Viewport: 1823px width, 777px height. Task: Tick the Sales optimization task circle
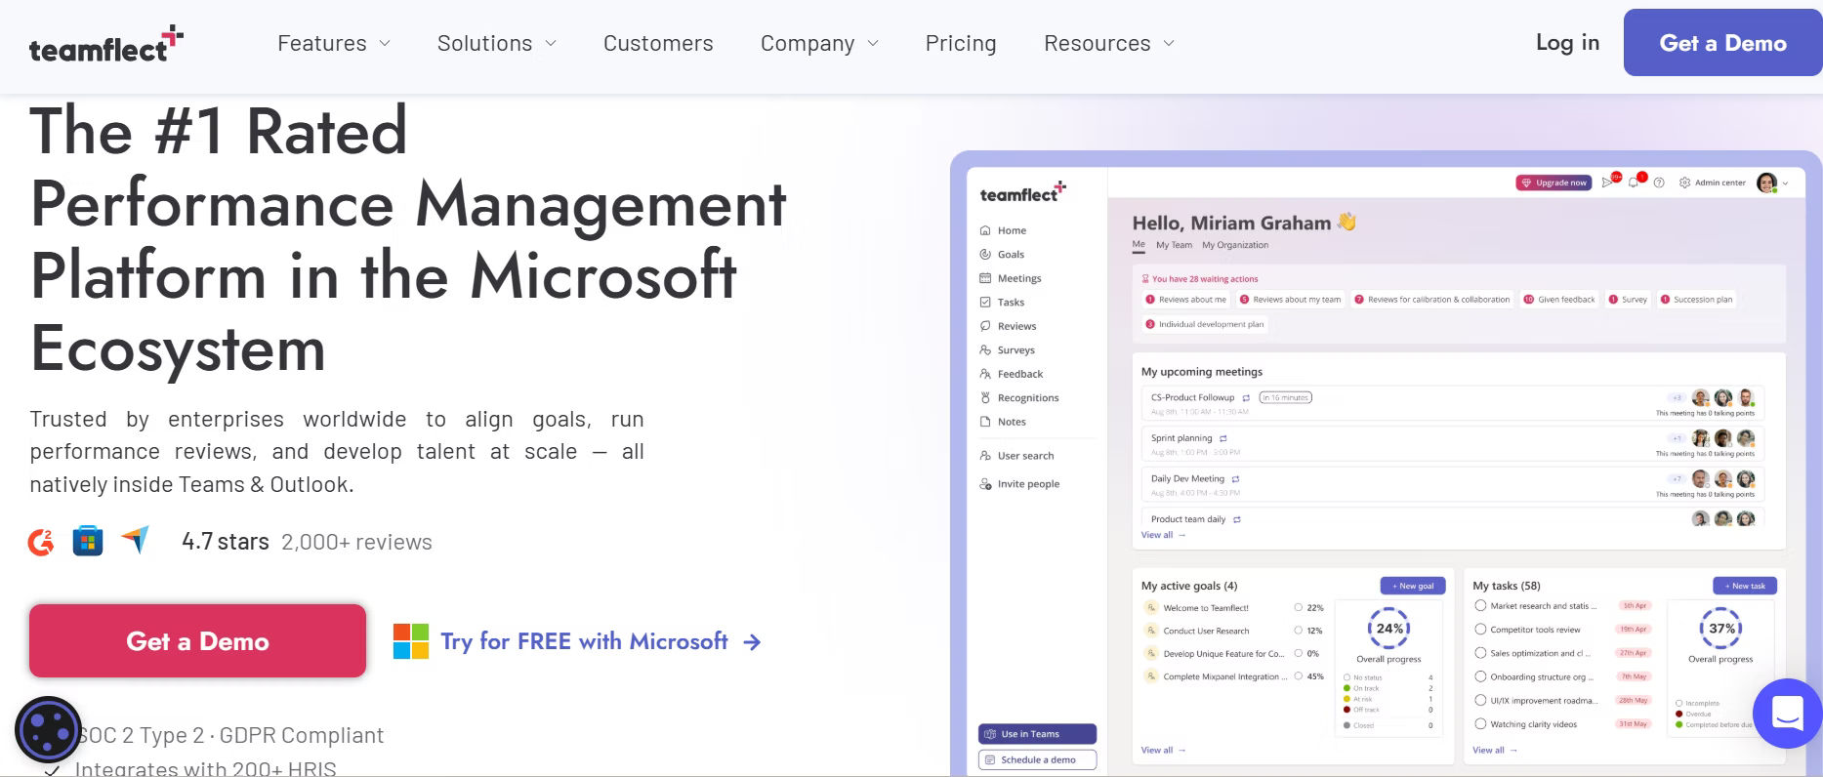pyautogui.click(x=1480, y=653)
